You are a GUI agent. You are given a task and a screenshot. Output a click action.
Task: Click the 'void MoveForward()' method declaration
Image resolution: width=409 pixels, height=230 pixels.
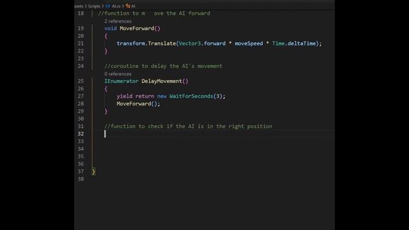click(x=132, y=28)
